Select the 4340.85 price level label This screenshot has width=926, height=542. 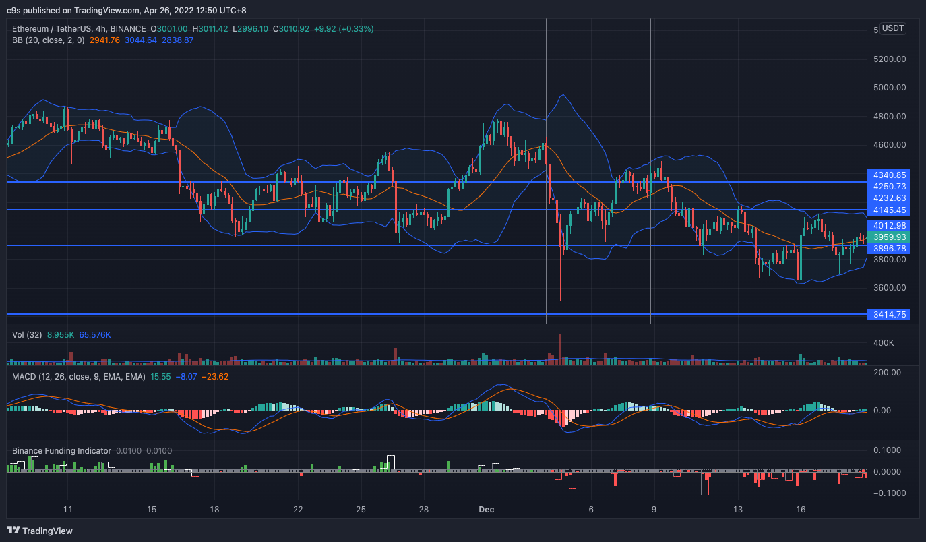pos(890,175)
